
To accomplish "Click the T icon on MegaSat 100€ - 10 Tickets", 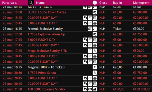I will coord(95,67).
